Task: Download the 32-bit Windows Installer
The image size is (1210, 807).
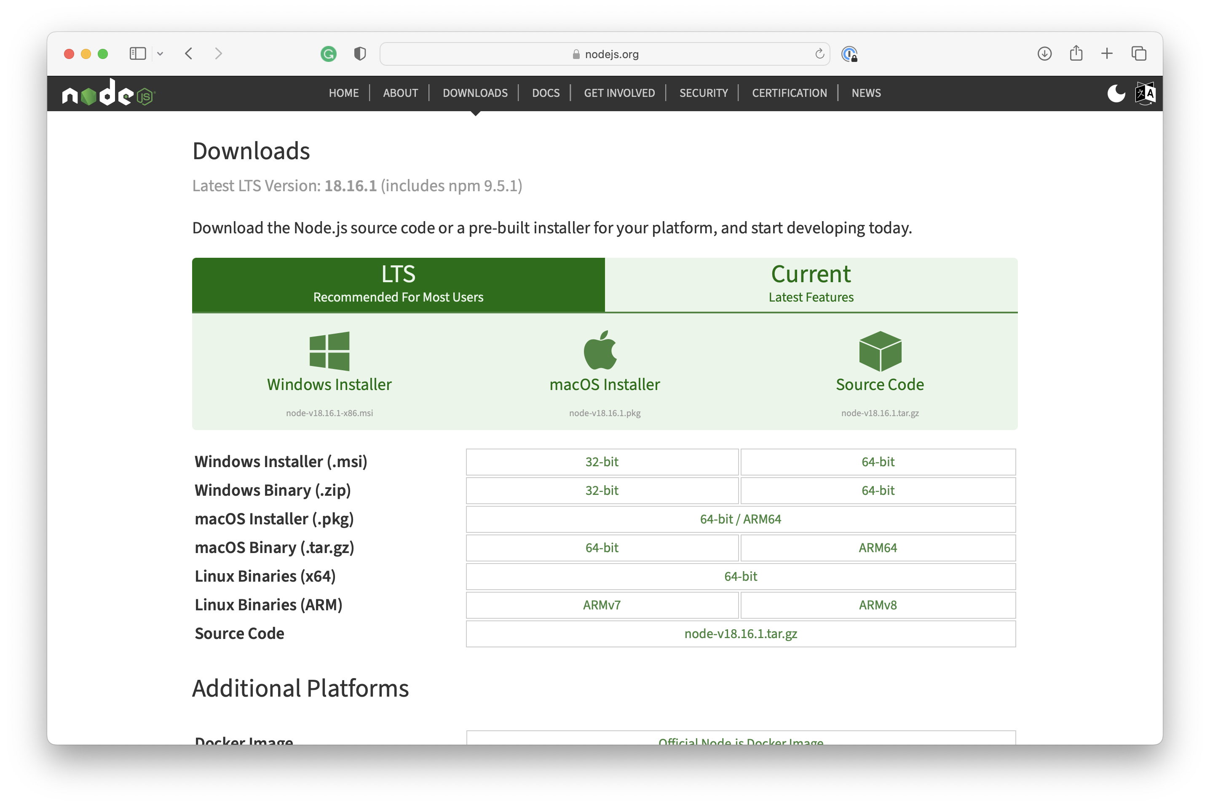Action: 601,462
